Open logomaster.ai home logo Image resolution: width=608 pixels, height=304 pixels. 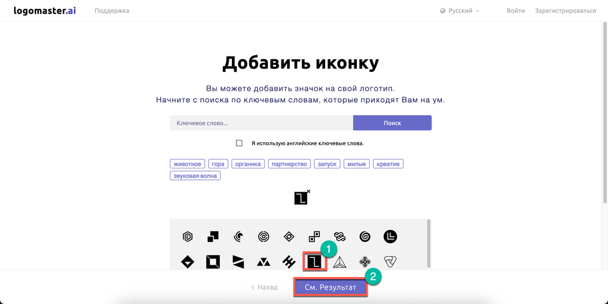tap(44, 10)
